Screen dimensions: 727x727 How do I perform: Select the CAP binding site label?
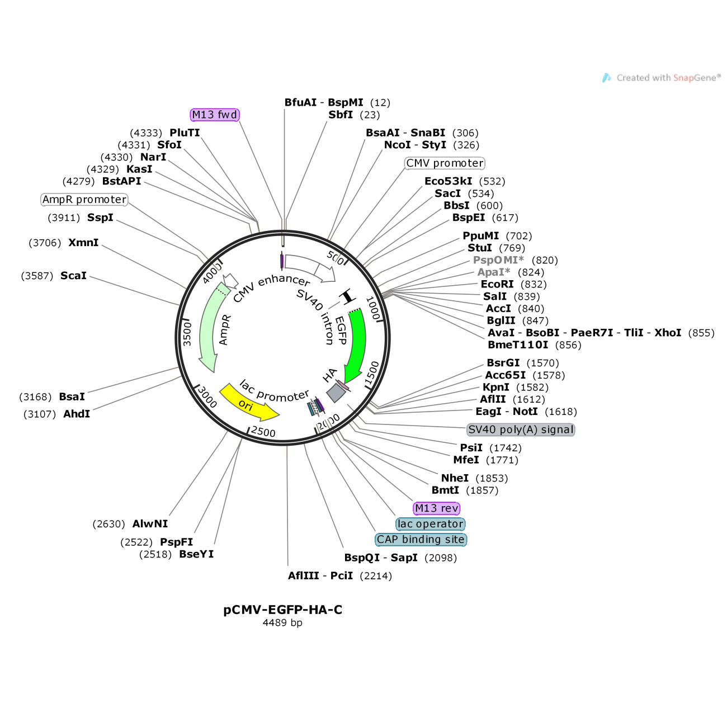[421, 540]
